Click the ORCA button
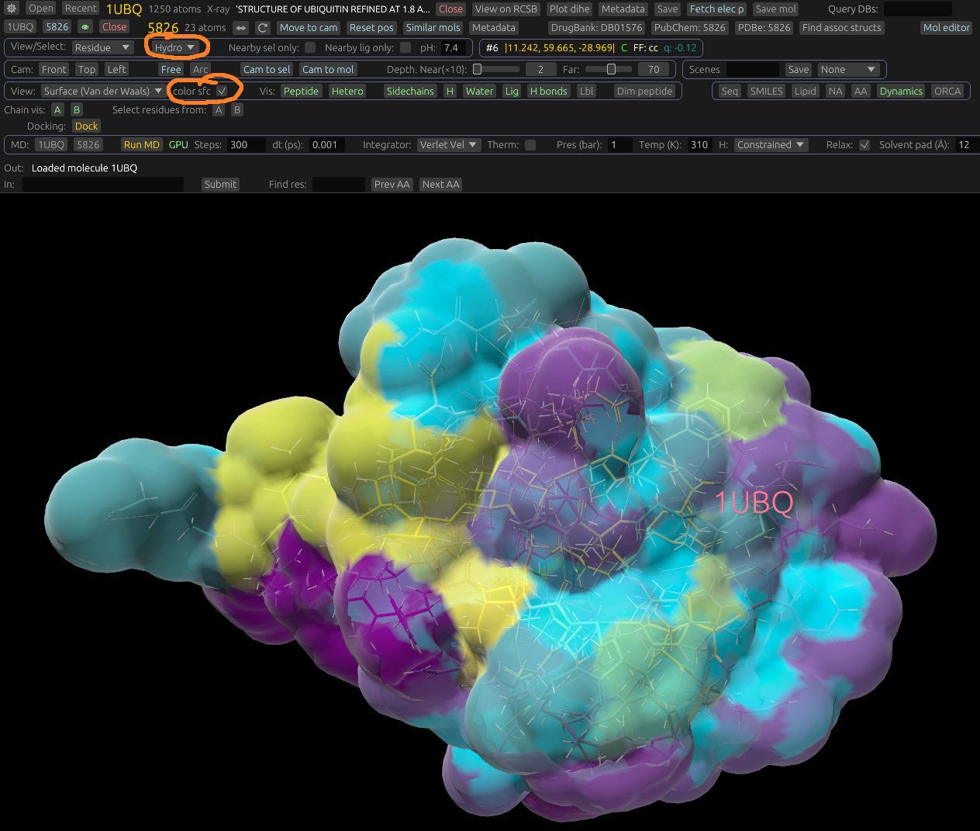 coord(947,92)
